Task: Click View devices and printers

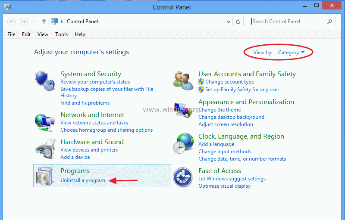Action: [89, 150]
